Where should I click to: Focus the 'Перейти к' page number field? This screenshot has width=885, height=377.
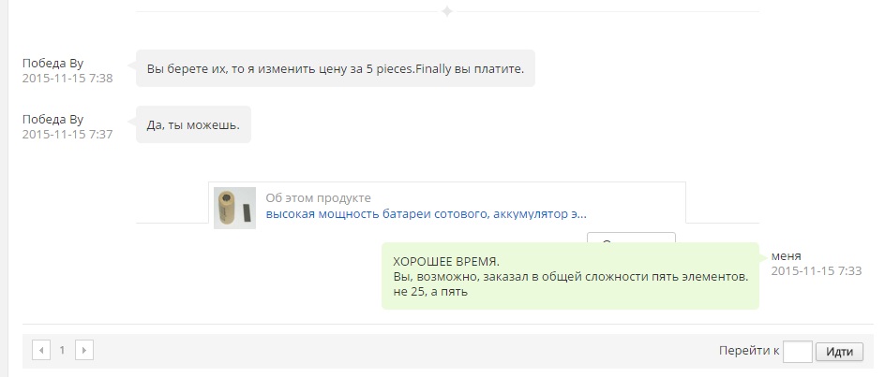pyautogui.click(x=797, y=352)
